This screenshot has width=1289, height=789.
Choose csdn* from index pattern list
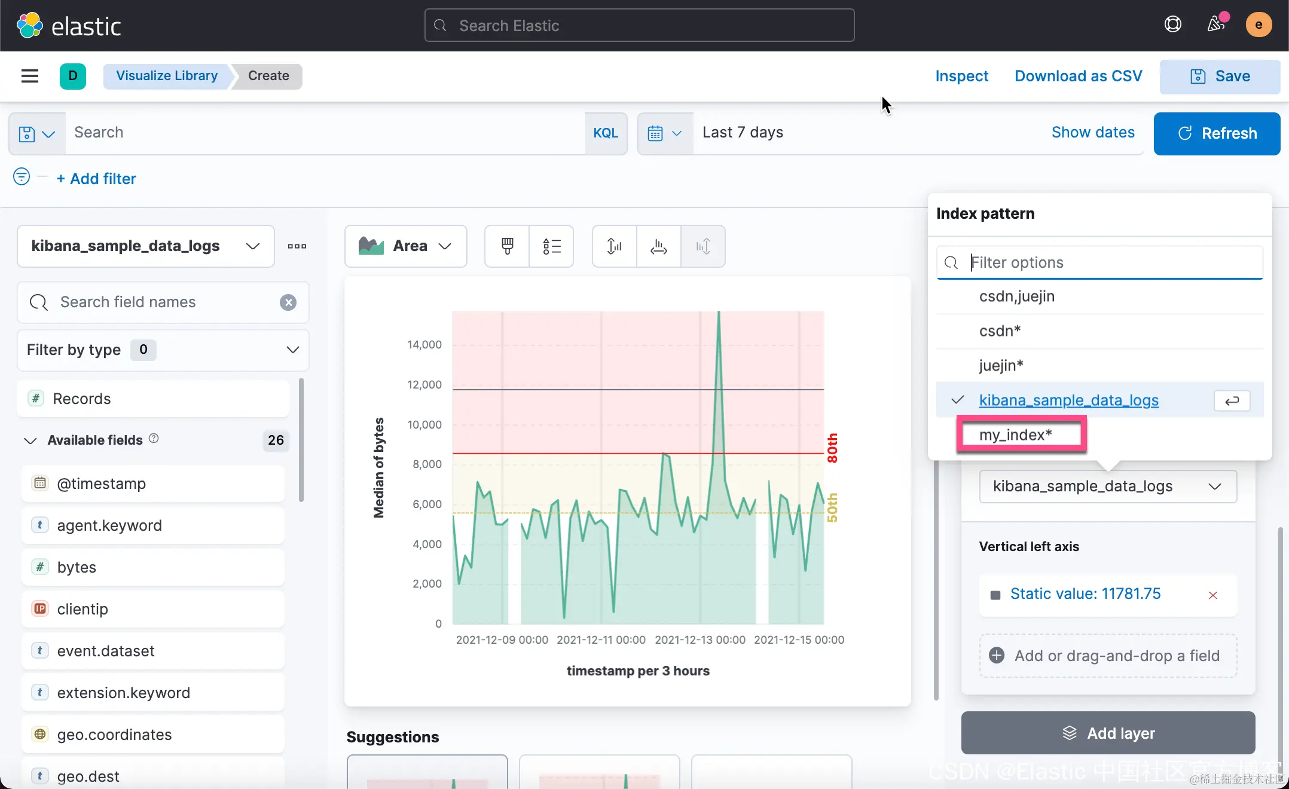pyautogui.click(x=1000, y=331)
